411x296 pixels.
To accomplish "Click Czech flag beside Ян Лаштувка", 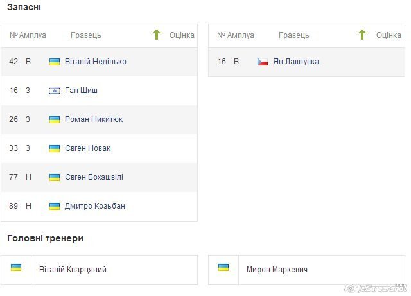I will 262,62.
